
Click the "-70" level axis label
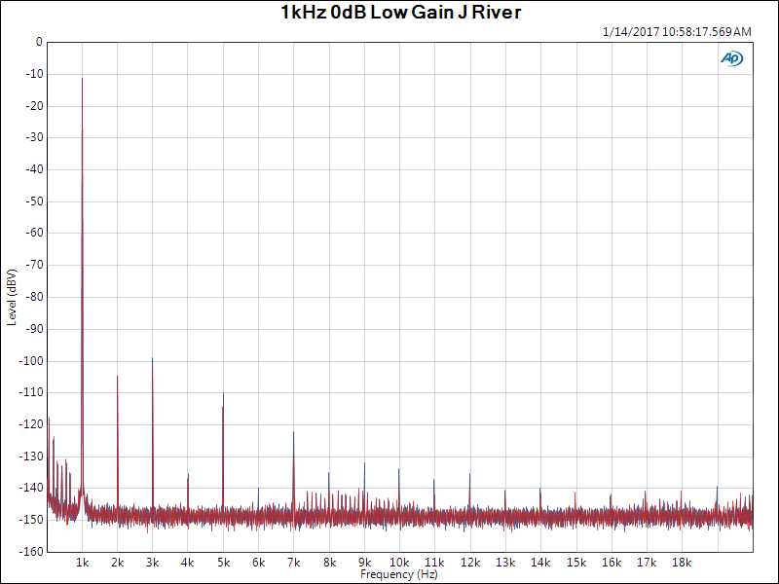click(x=34, y=265)
